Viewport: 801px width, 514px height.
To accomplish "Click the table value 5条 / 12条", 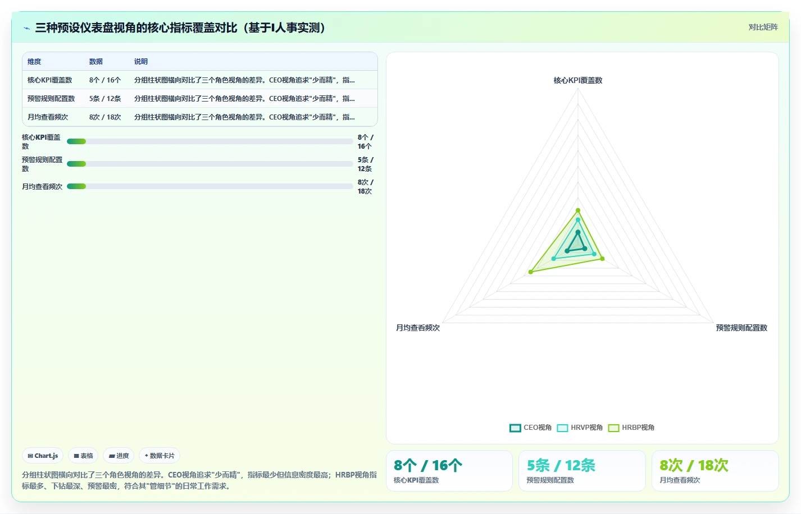I will pyautogui.click(x=105, y=99).
